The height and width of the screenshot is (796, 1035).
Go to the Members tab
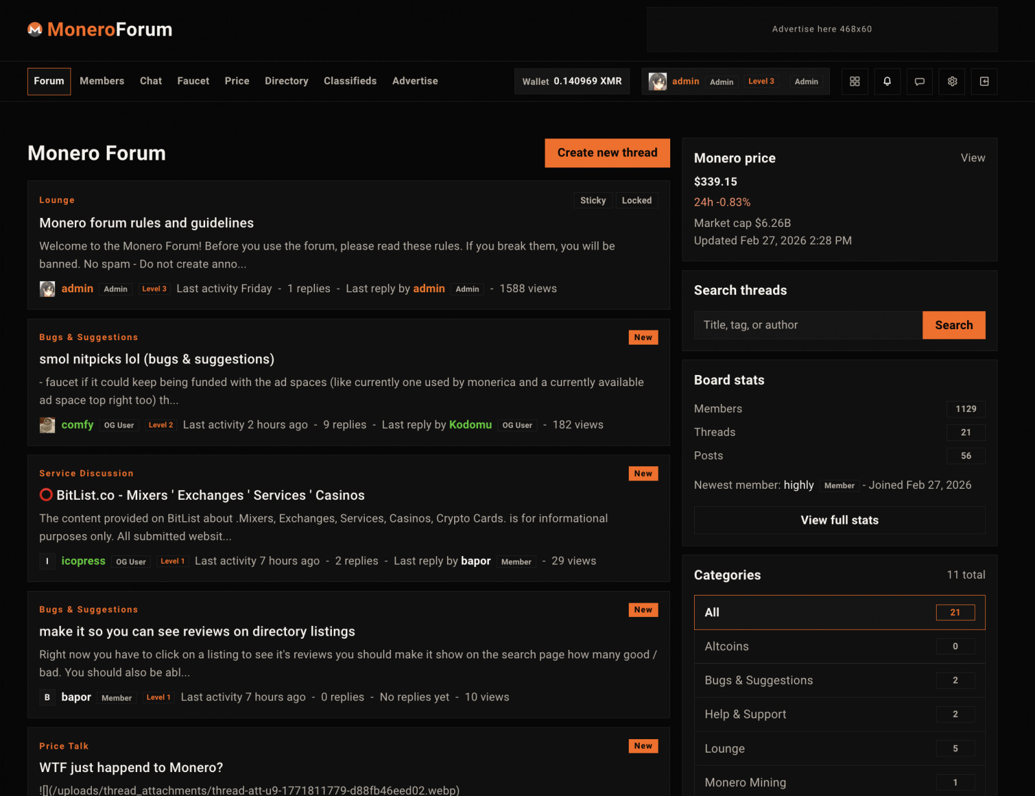click(102, 81)
